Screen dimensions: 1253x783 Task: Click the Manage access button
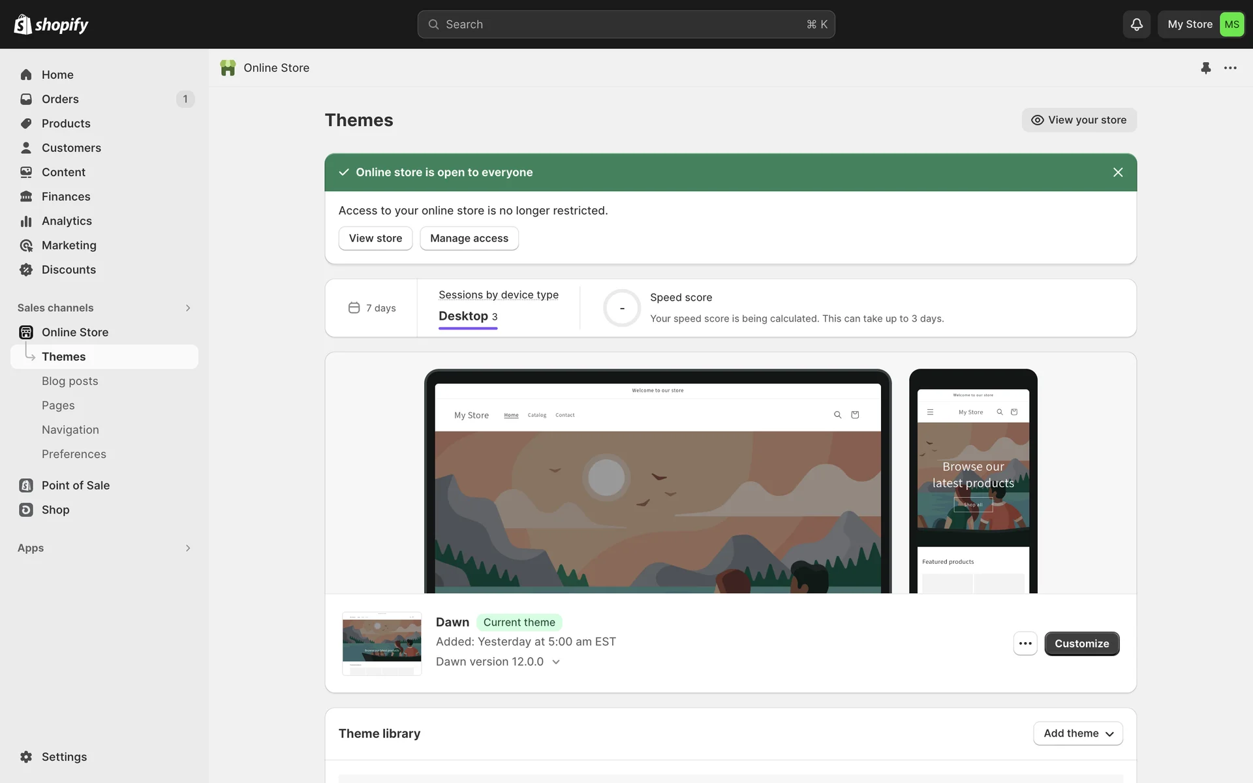(469, 238)
